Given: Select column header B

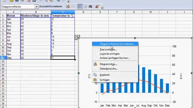Looking at the screenshot, I should pyautogui.click(x=36, y=12).
